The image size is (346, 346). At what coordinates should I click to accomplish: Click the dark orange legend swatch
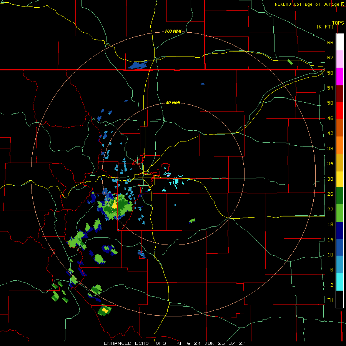tap(339, 128)
